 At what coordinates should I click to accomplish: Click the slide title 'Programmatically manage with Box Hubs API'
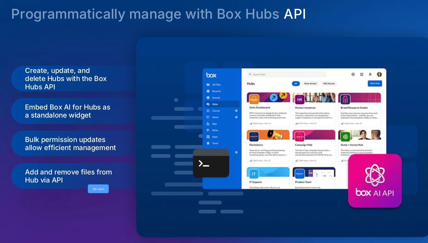(158, 14)
